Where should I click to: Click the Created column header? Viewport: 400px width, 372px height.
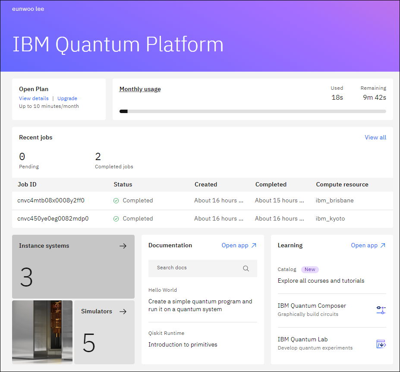(206, 184)
